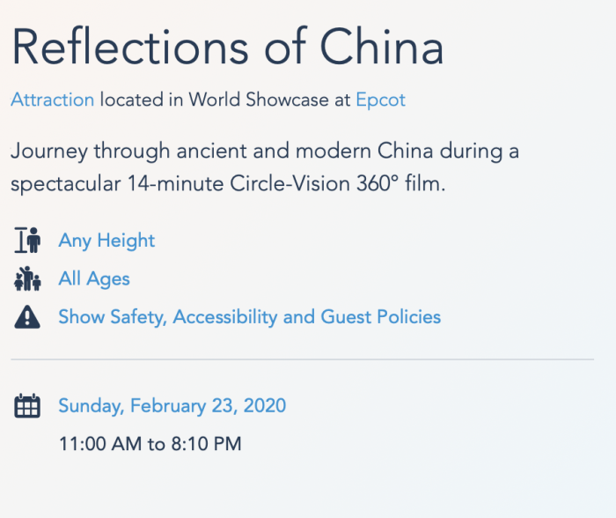
Task: Show Safety, Accessibility and Guest Policies
Action: (x=249, y=317)
